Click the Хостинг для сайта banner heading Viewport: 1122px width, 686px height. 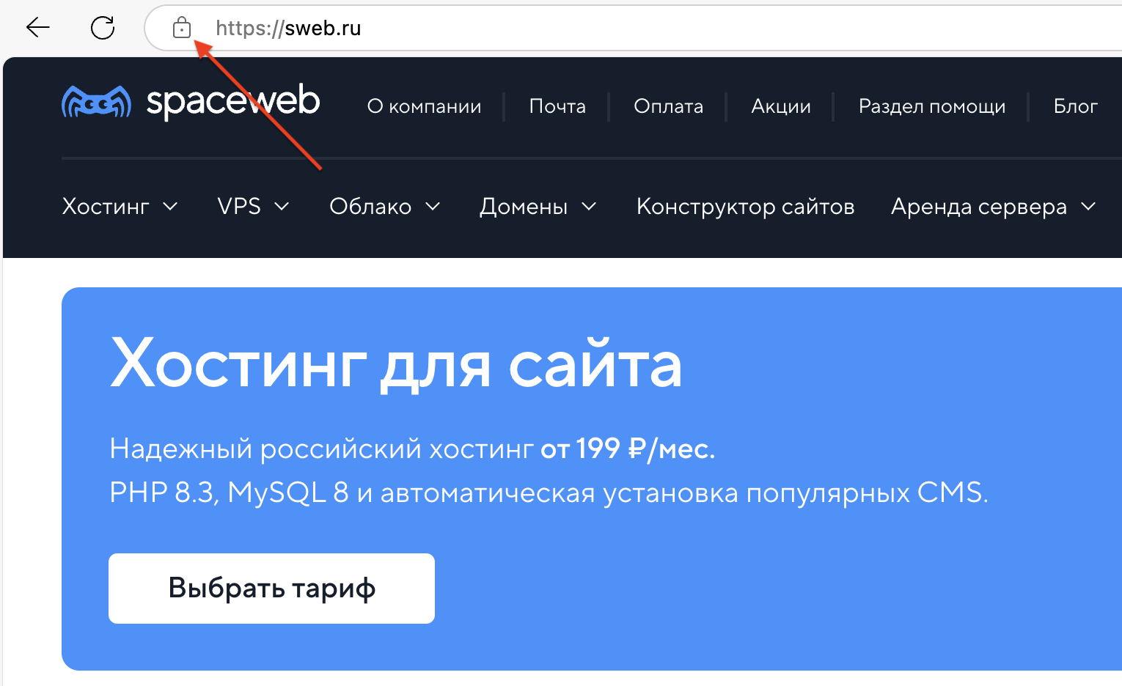396,364
